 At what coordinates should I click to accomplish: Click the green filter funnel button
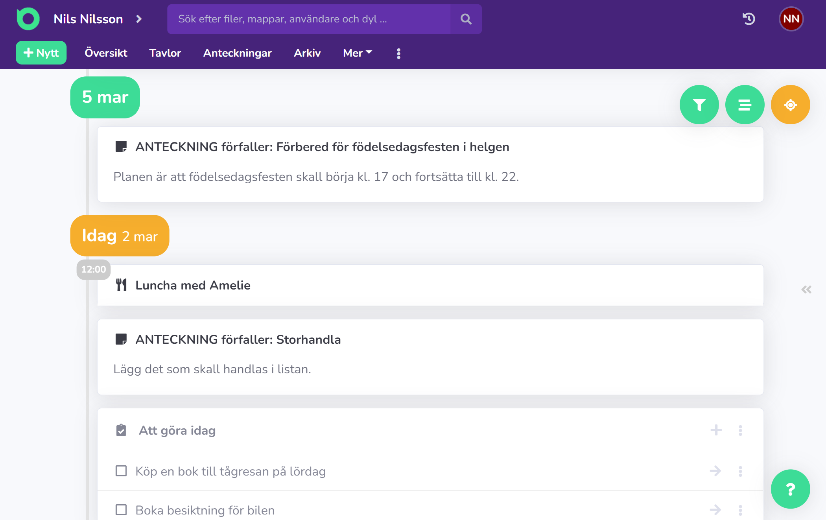point(699,105)
